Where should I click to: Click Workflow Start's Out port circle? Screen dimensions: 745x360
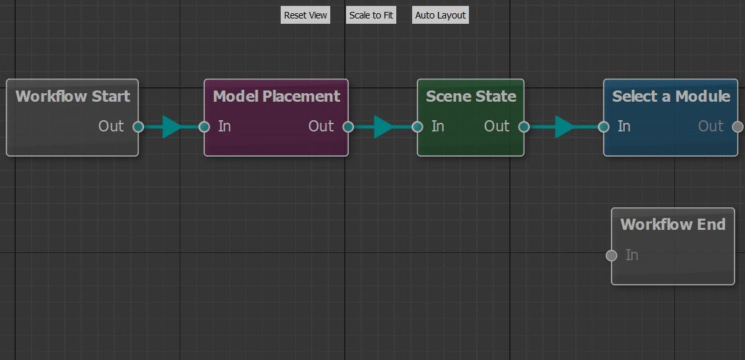[138, 127]
